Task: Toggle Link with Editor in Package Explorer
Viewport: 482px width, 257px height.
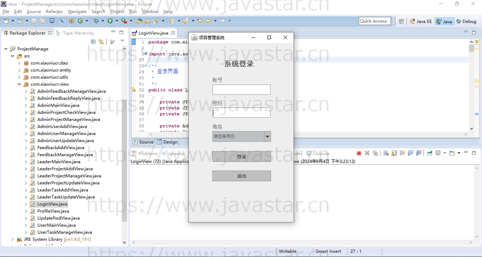Action: coord(101,42)
